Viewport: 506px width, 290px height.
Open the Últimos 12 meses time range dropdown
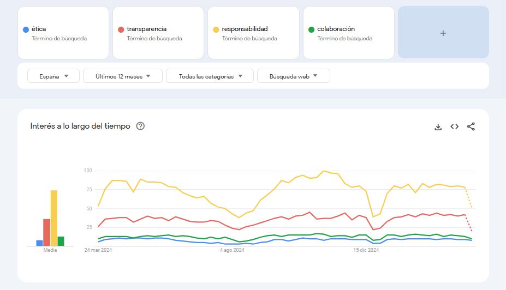(x=123, y=76)
